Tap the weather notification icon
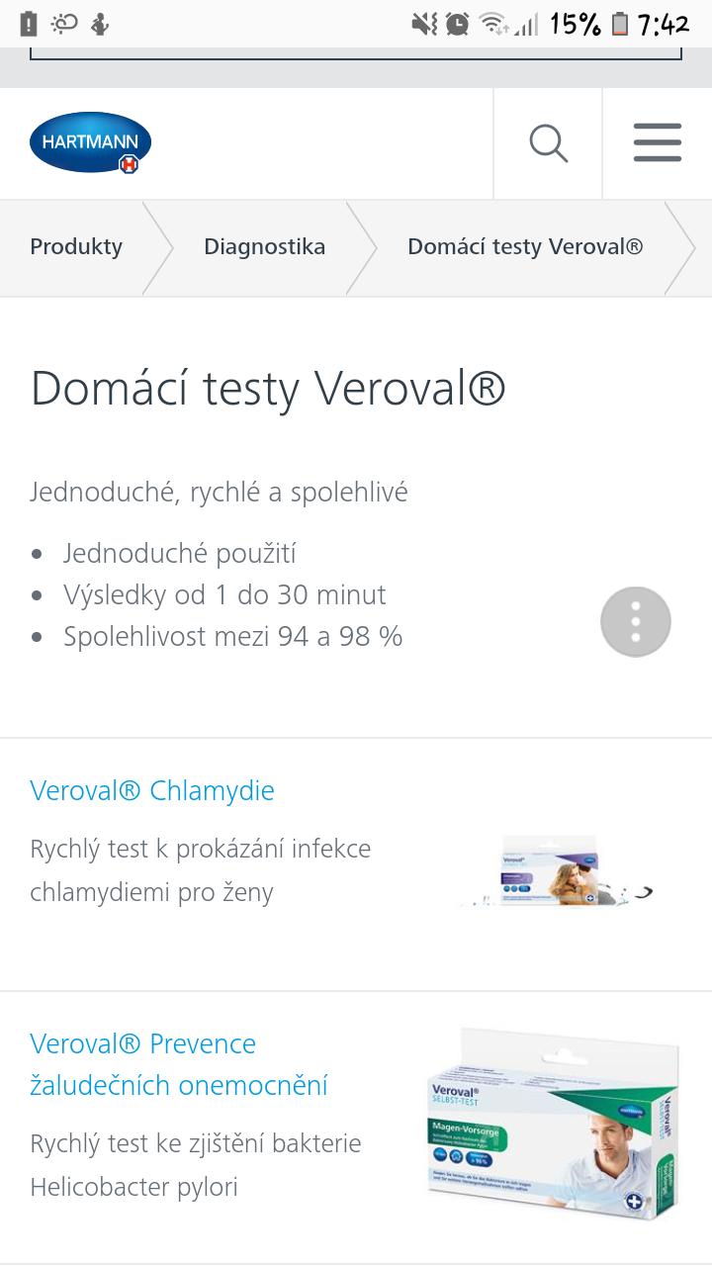This screenshot has height=1266, width=712. tap(64, 24)
